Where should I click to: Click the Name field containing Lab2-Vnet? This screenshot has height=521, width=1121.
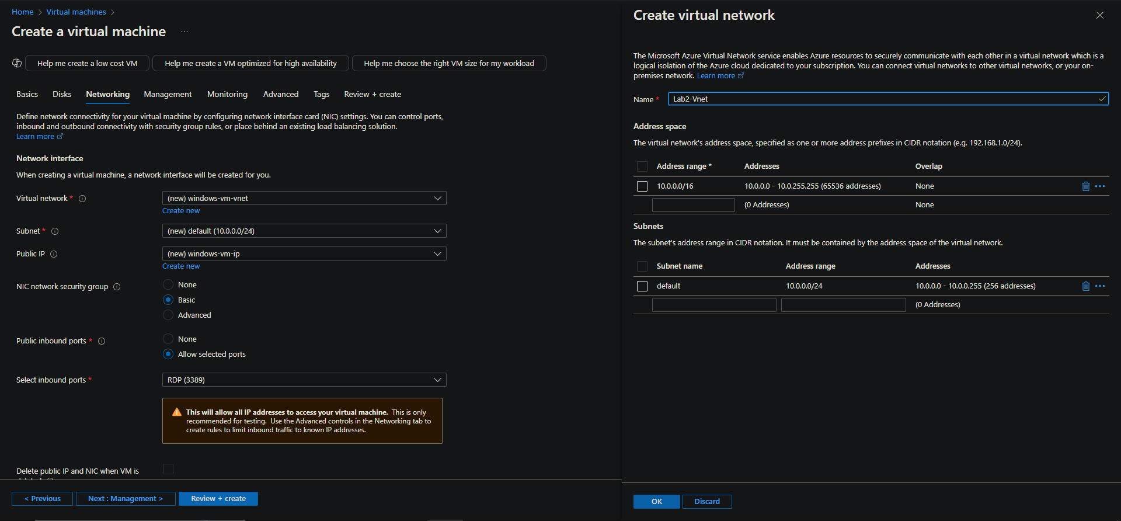[x=888, y=99]
